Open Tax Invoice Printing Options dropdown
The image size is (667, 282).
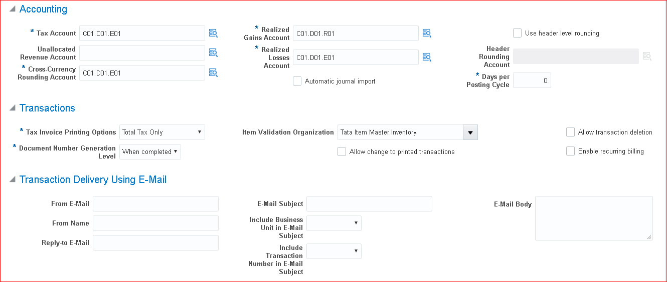162,132
